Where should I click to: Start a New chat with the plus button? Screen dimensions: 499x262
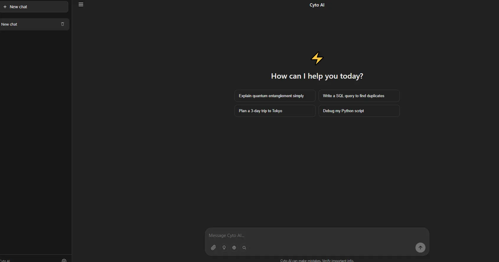click(33, 6)
